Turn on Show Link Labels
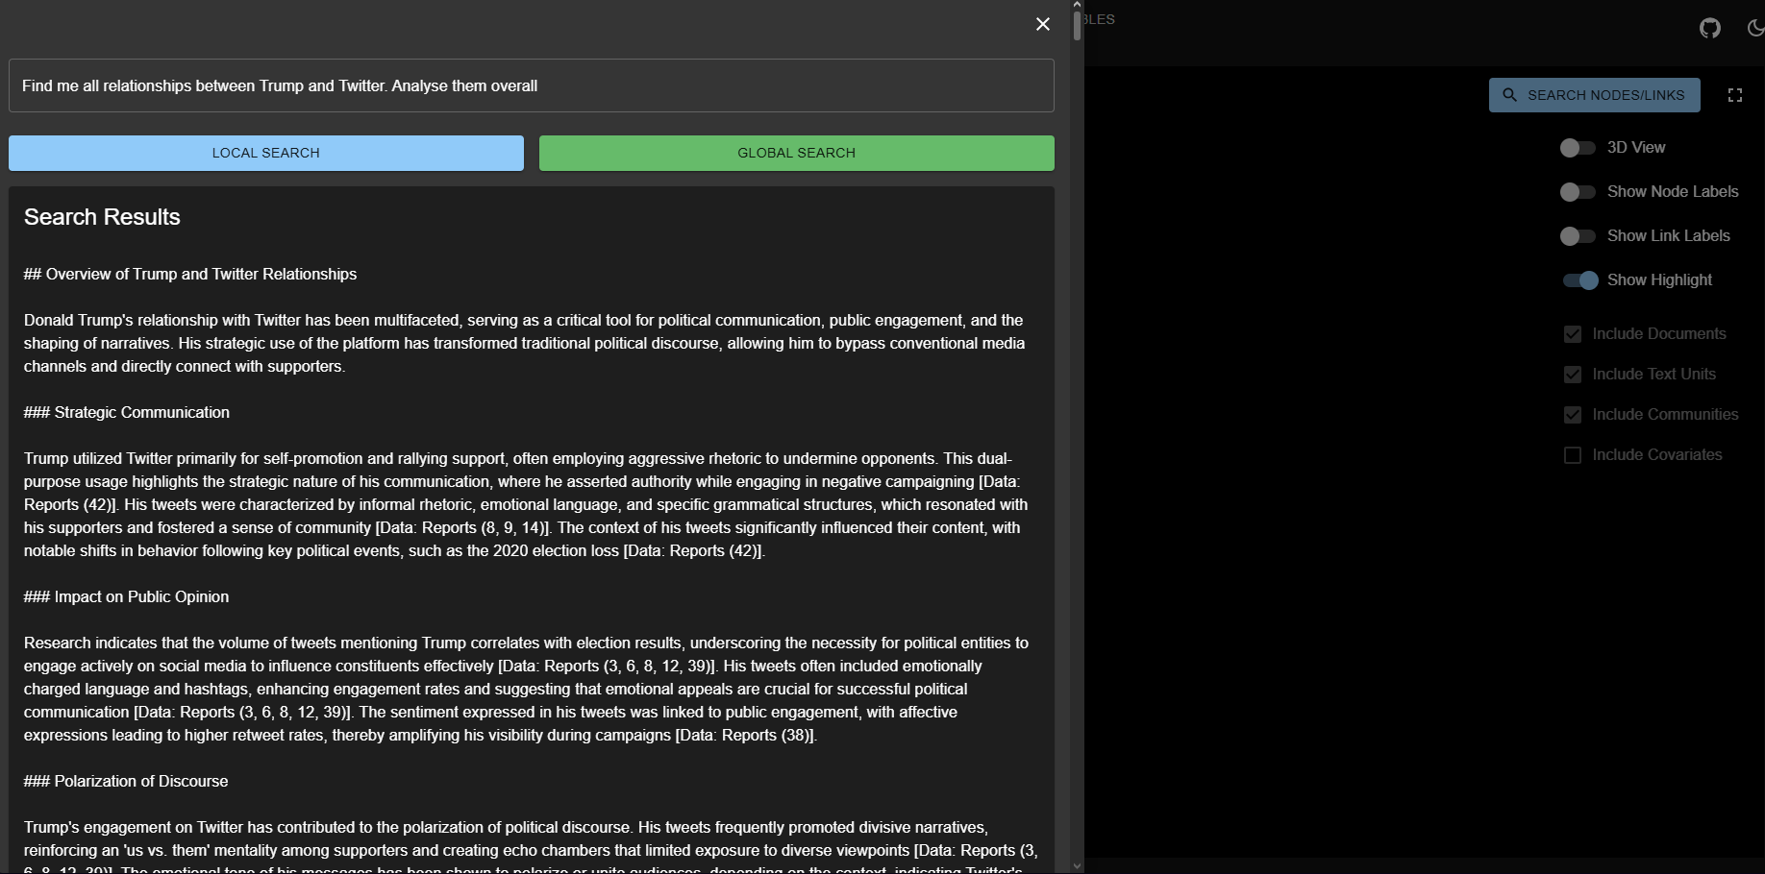 [x=1577, y=236]
